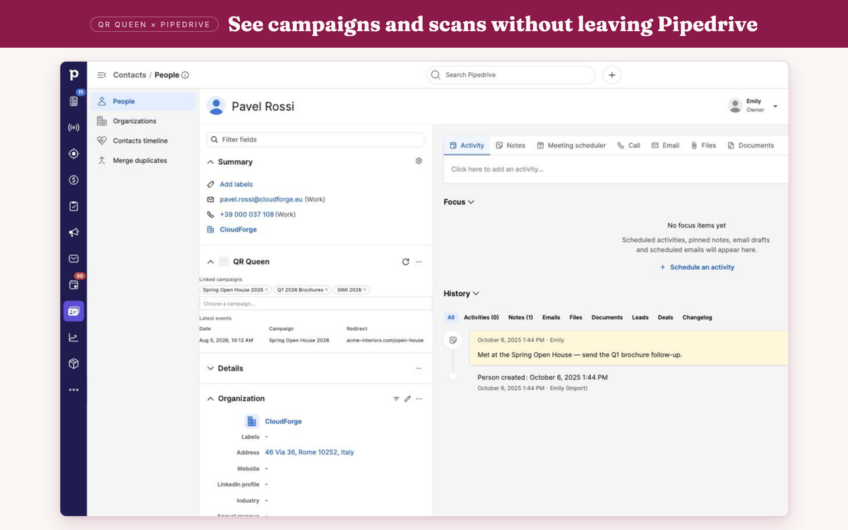This screenshot has height=530, width=848.
Task: Open the 46 Via 36, Rome address link
Action: [x=309, y=452]
